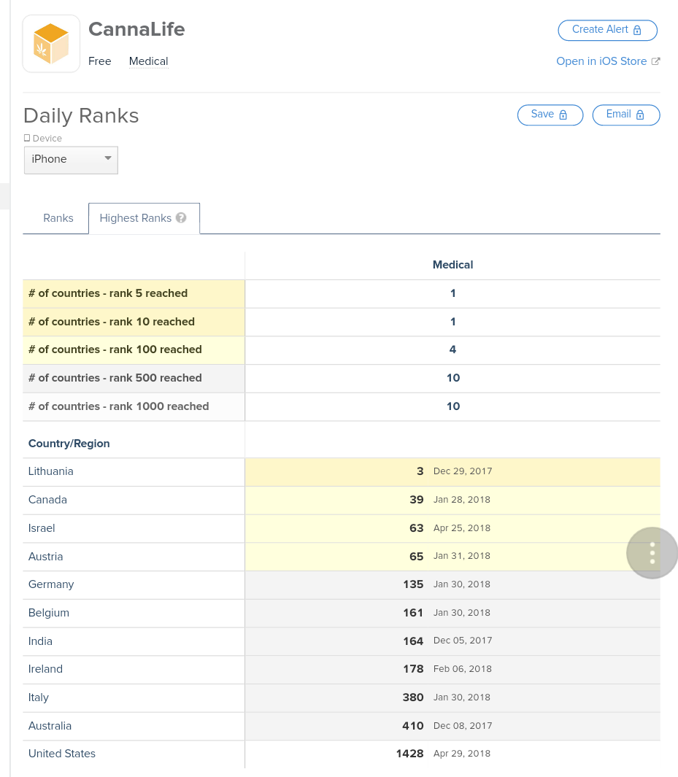Click the external link icon by iOS Store

click(x=655, y=61)
